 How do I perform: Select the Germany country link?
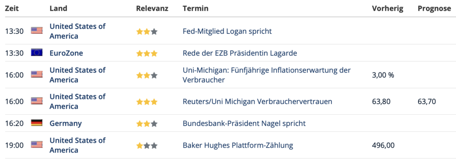[x=66, y=123]
